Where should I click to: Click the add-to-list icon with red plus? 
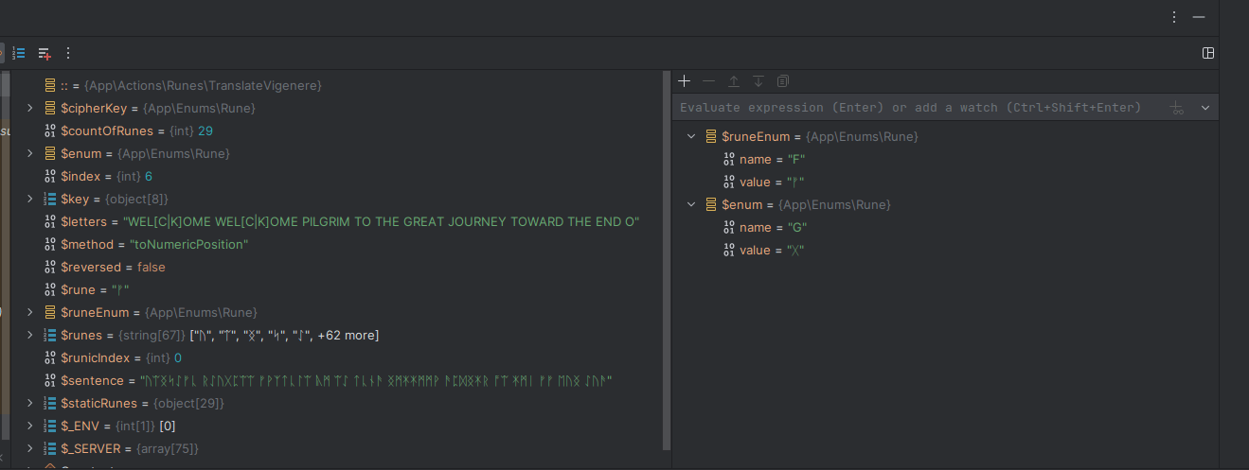(44, 53)
